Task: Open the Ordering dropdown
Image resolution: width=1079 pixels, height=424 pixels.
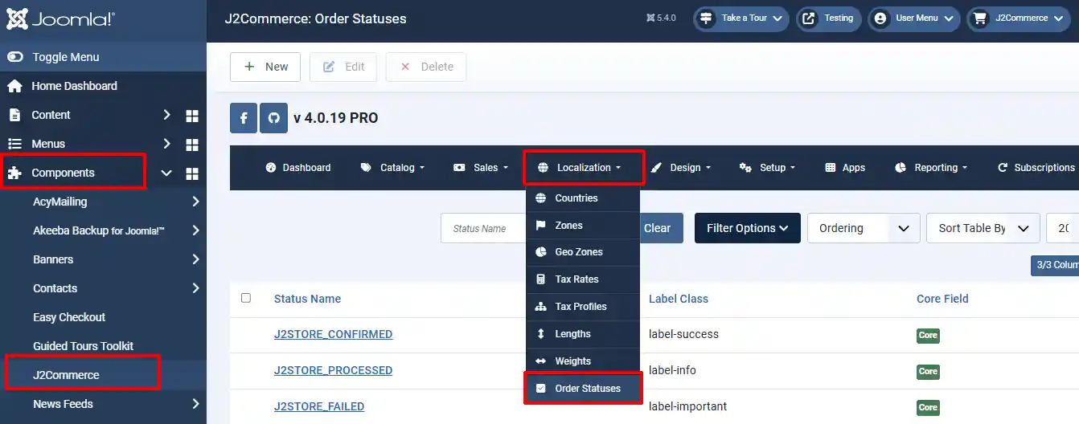Action: [864, 228]
